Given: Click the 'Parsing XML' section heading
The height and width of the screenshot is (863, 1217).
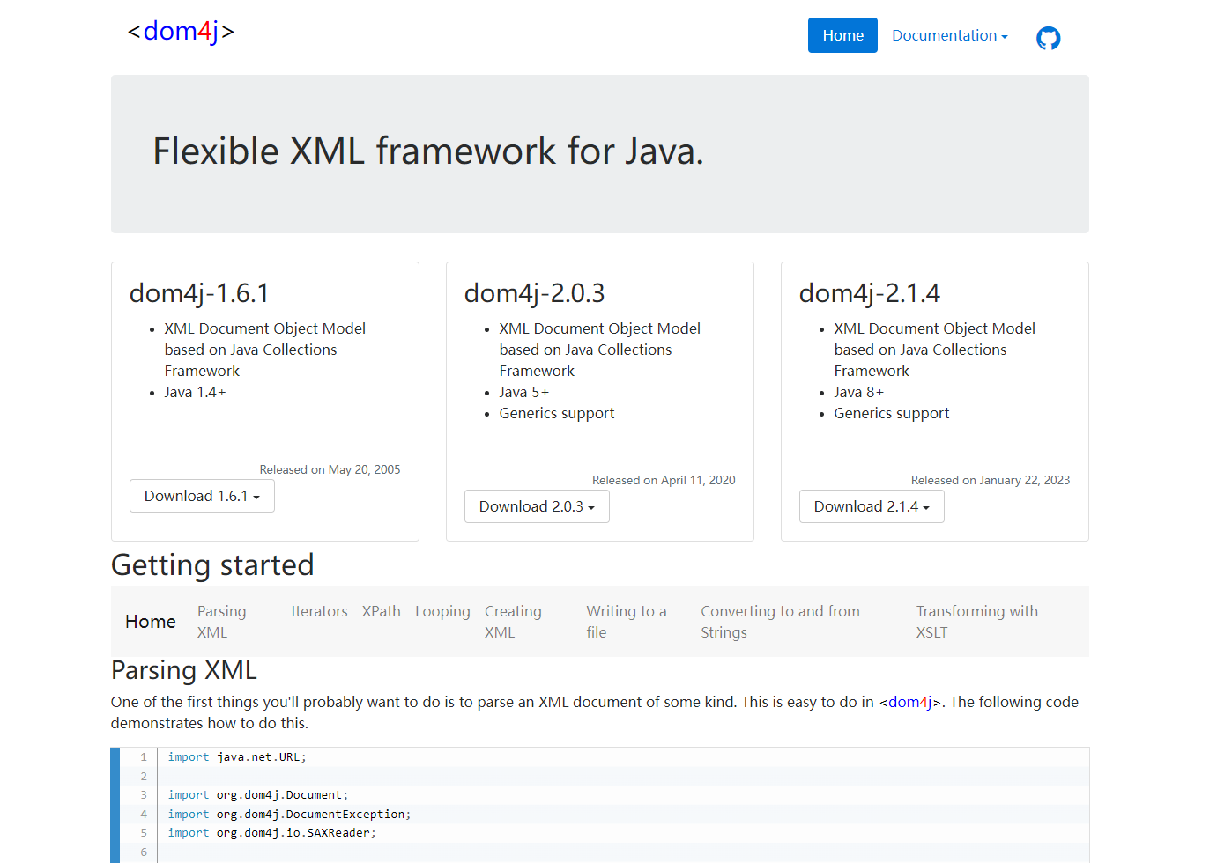Looking at the screenshot, I should pos(184,670).
